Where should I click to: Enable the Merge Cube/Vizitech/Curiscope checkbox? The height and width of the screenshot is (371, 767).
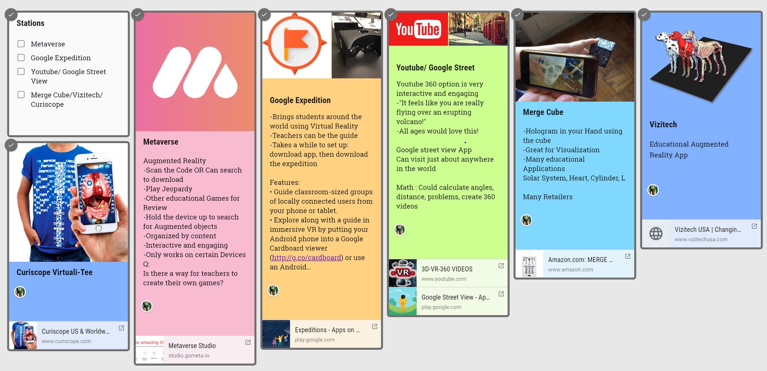tap(21, 95)
